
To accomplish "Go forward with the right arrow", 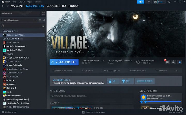I will coord(7,6).
